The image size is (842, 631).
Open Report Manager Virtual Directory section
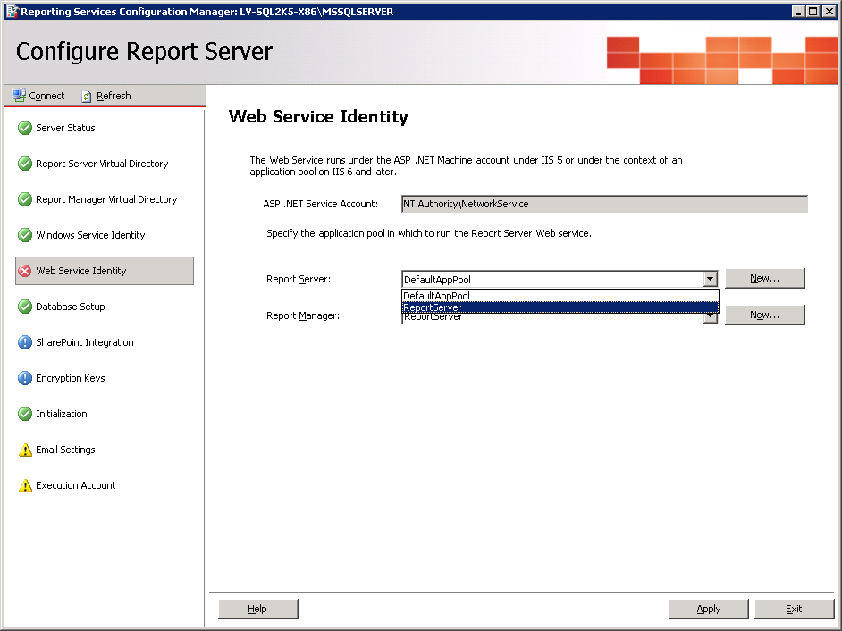pos(105,199)
